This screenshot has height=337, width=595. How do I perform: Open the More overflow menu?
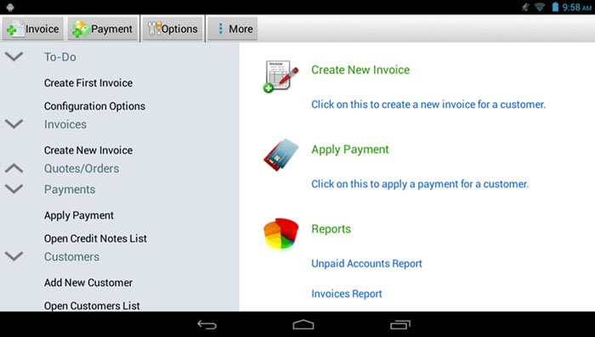coord(233,29)
